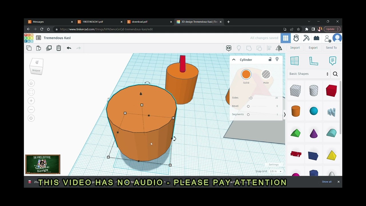Click the Paste icon in the toolbar

(39, 48)
